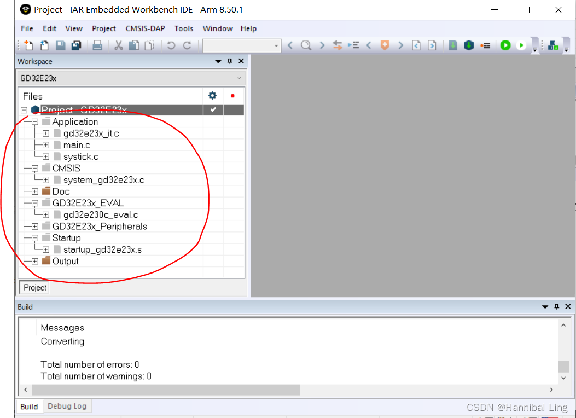The height and width of the screenshot is (418, 576).
Task: Select startup_gd32e23x.s in the tree
Action: pos(102,250)
